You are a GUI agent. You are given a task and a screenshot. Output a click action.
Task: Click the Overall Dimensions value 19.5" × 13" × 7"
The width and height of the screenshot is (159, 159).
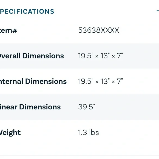tap(101, 56)
